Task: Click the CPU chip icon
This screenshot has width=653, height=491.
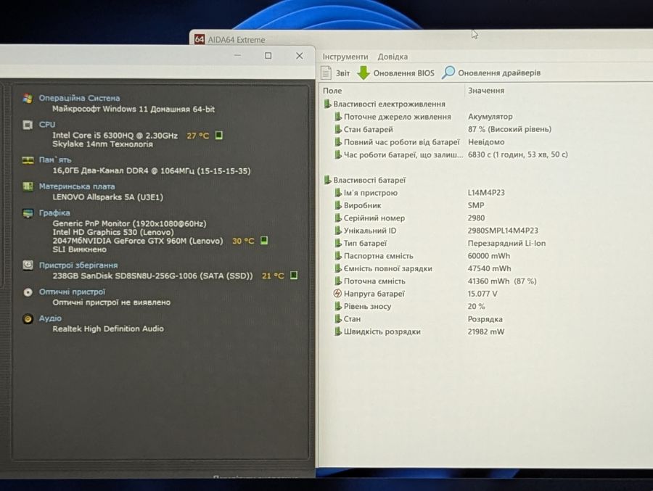Action: (x=28, y=125)
